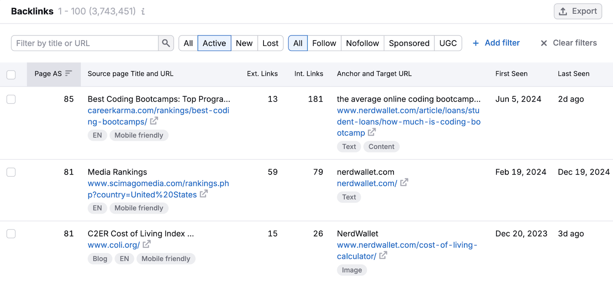
Task: Click the Best Coding Bootcamps page title
Action: [x=159, y=99]
